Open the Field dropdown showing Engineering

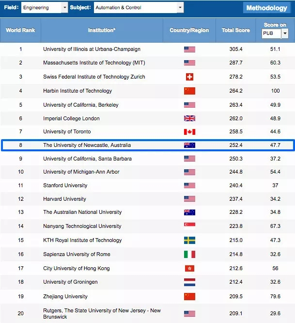(x=45, y=8)
